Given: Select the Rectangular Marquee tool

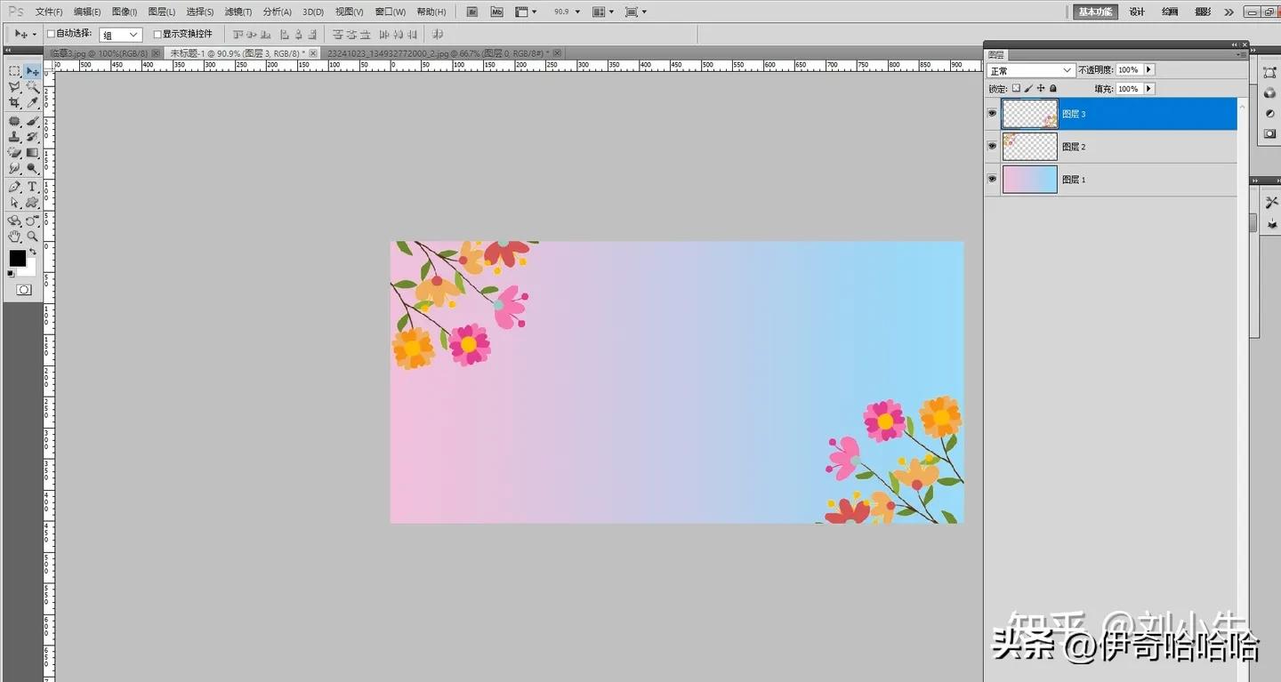Looking at the screenshot, I should pyautogui.click(x=14, y=71).
